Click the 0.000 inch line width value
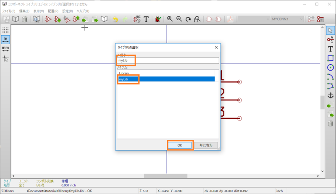The width and height of the screenshot is (336, 194). coord(68,185)
